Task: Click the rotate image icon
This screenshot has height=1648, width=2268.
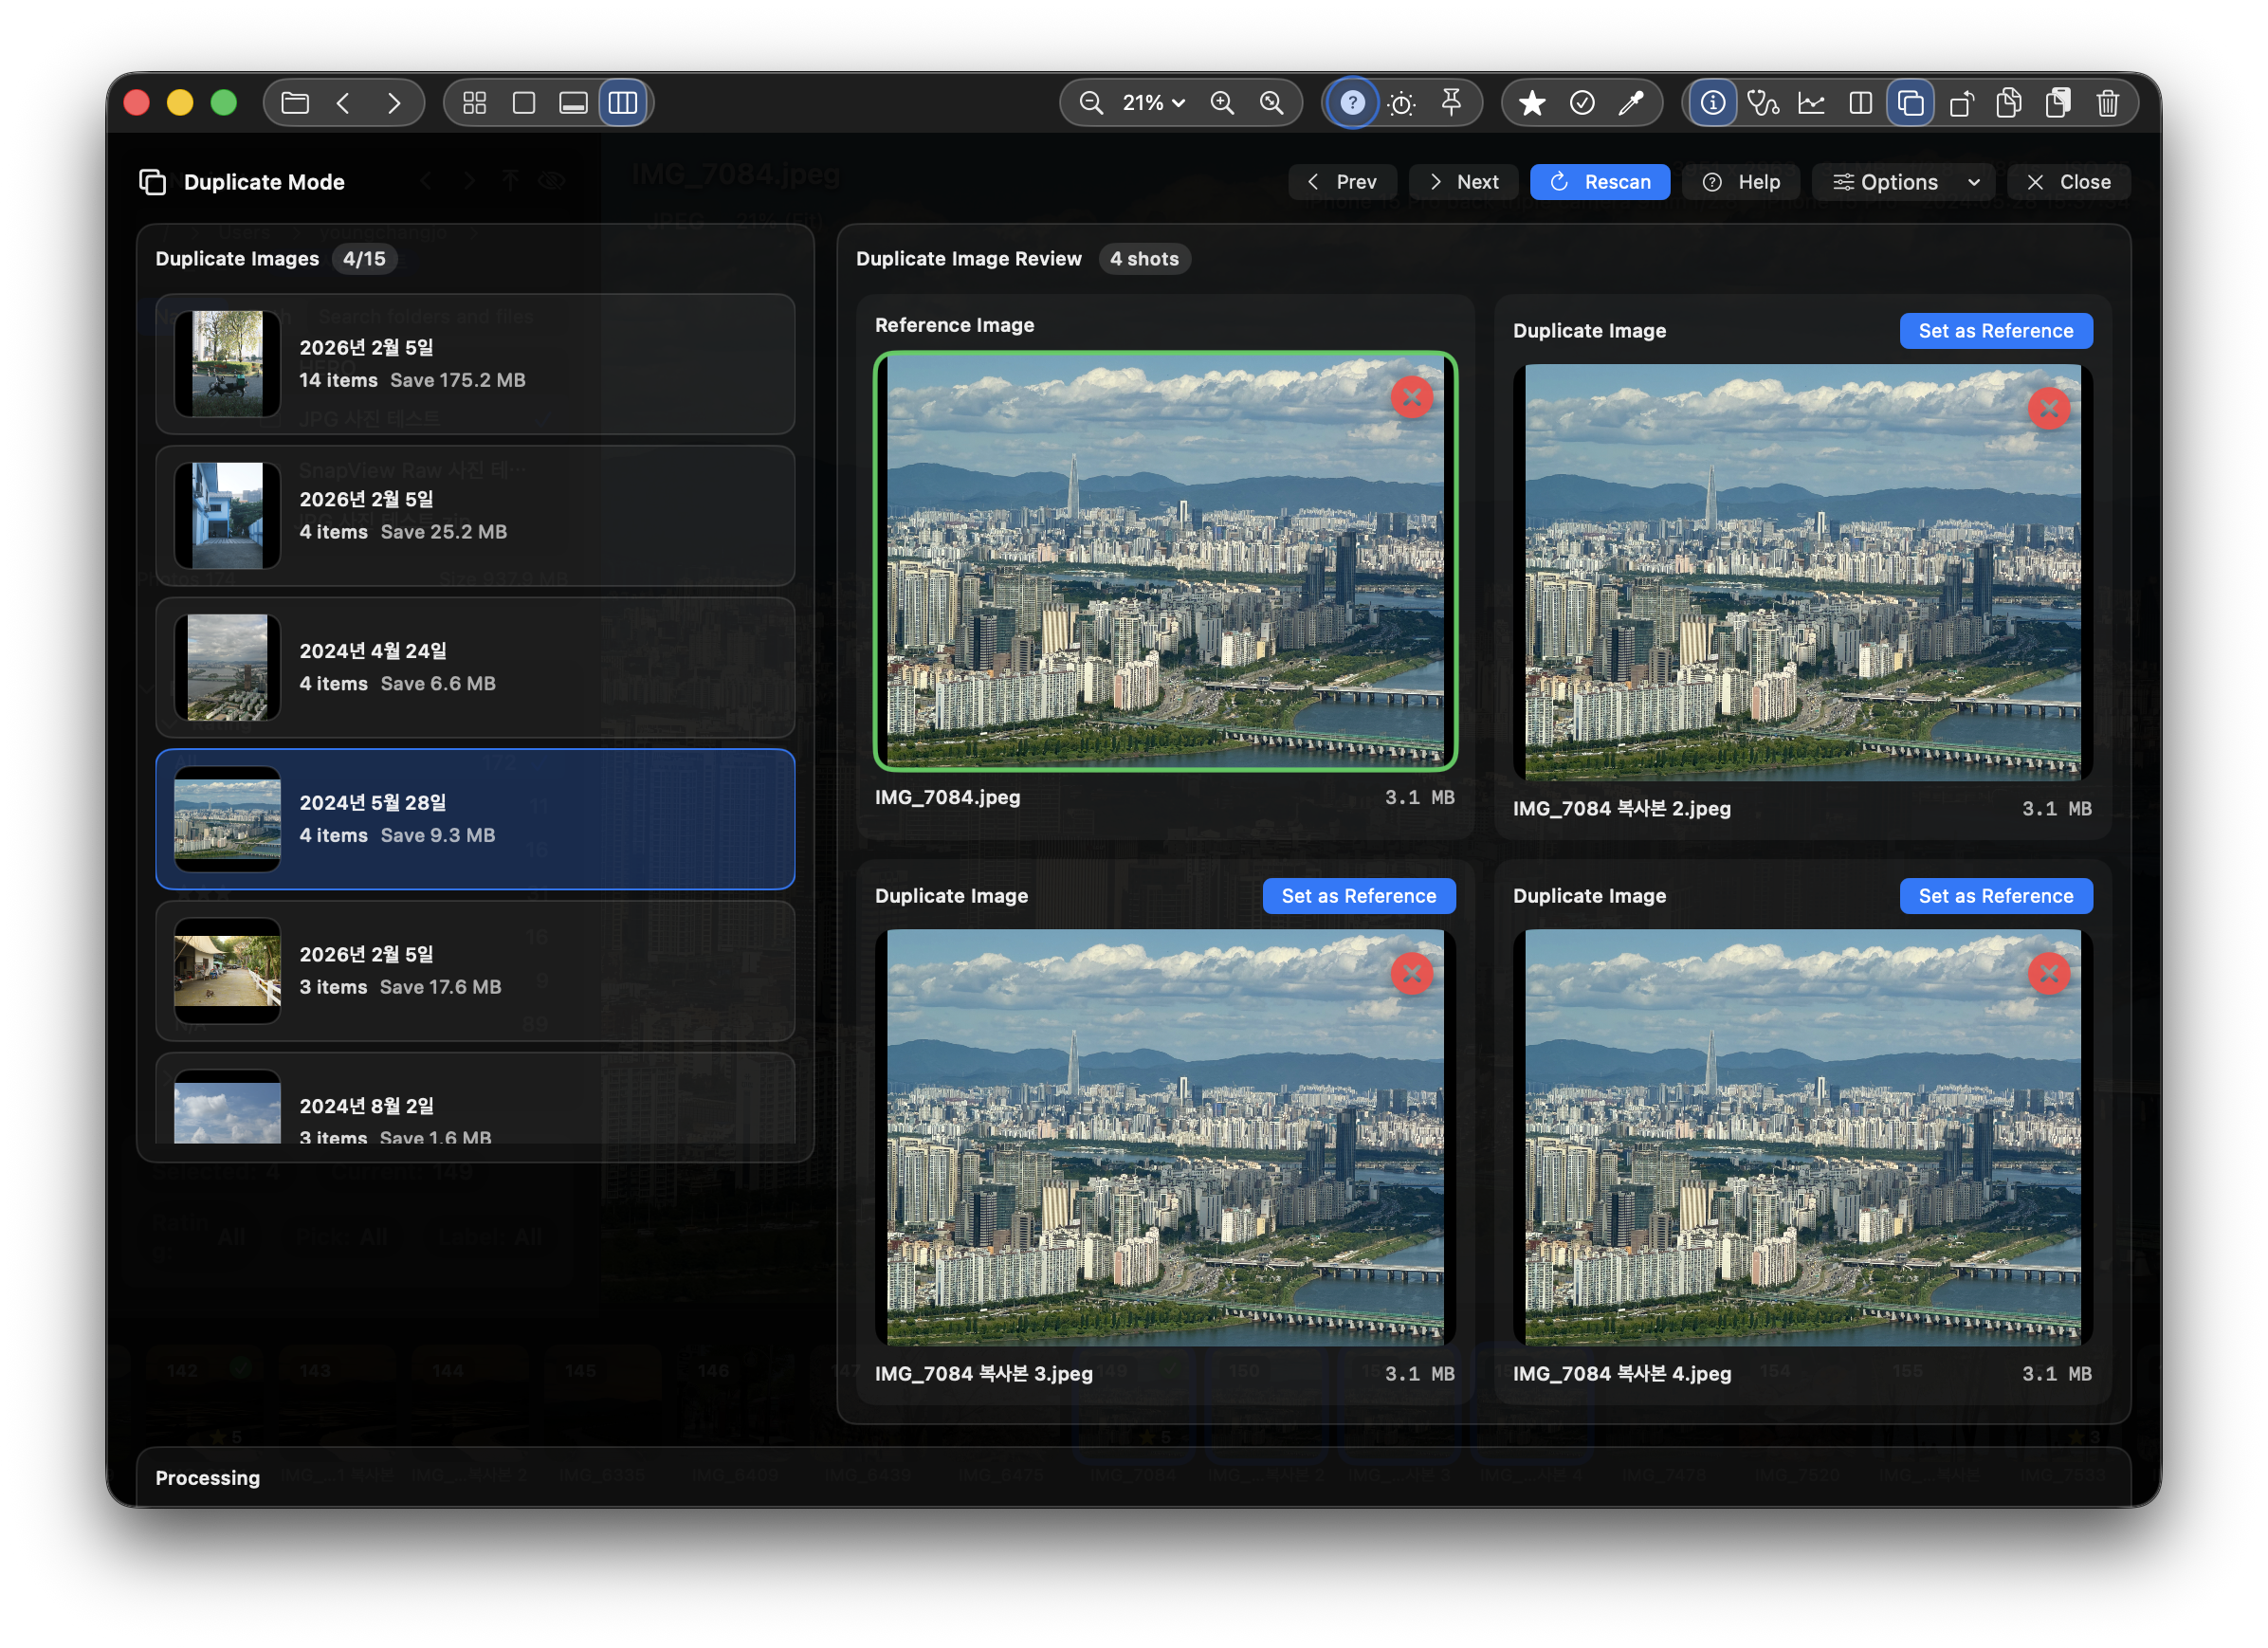Action: point(1960,102)
